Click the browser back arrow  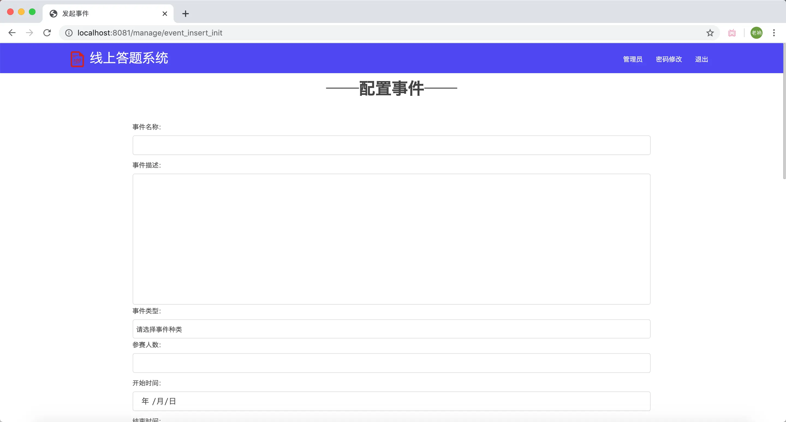(12, 33)
